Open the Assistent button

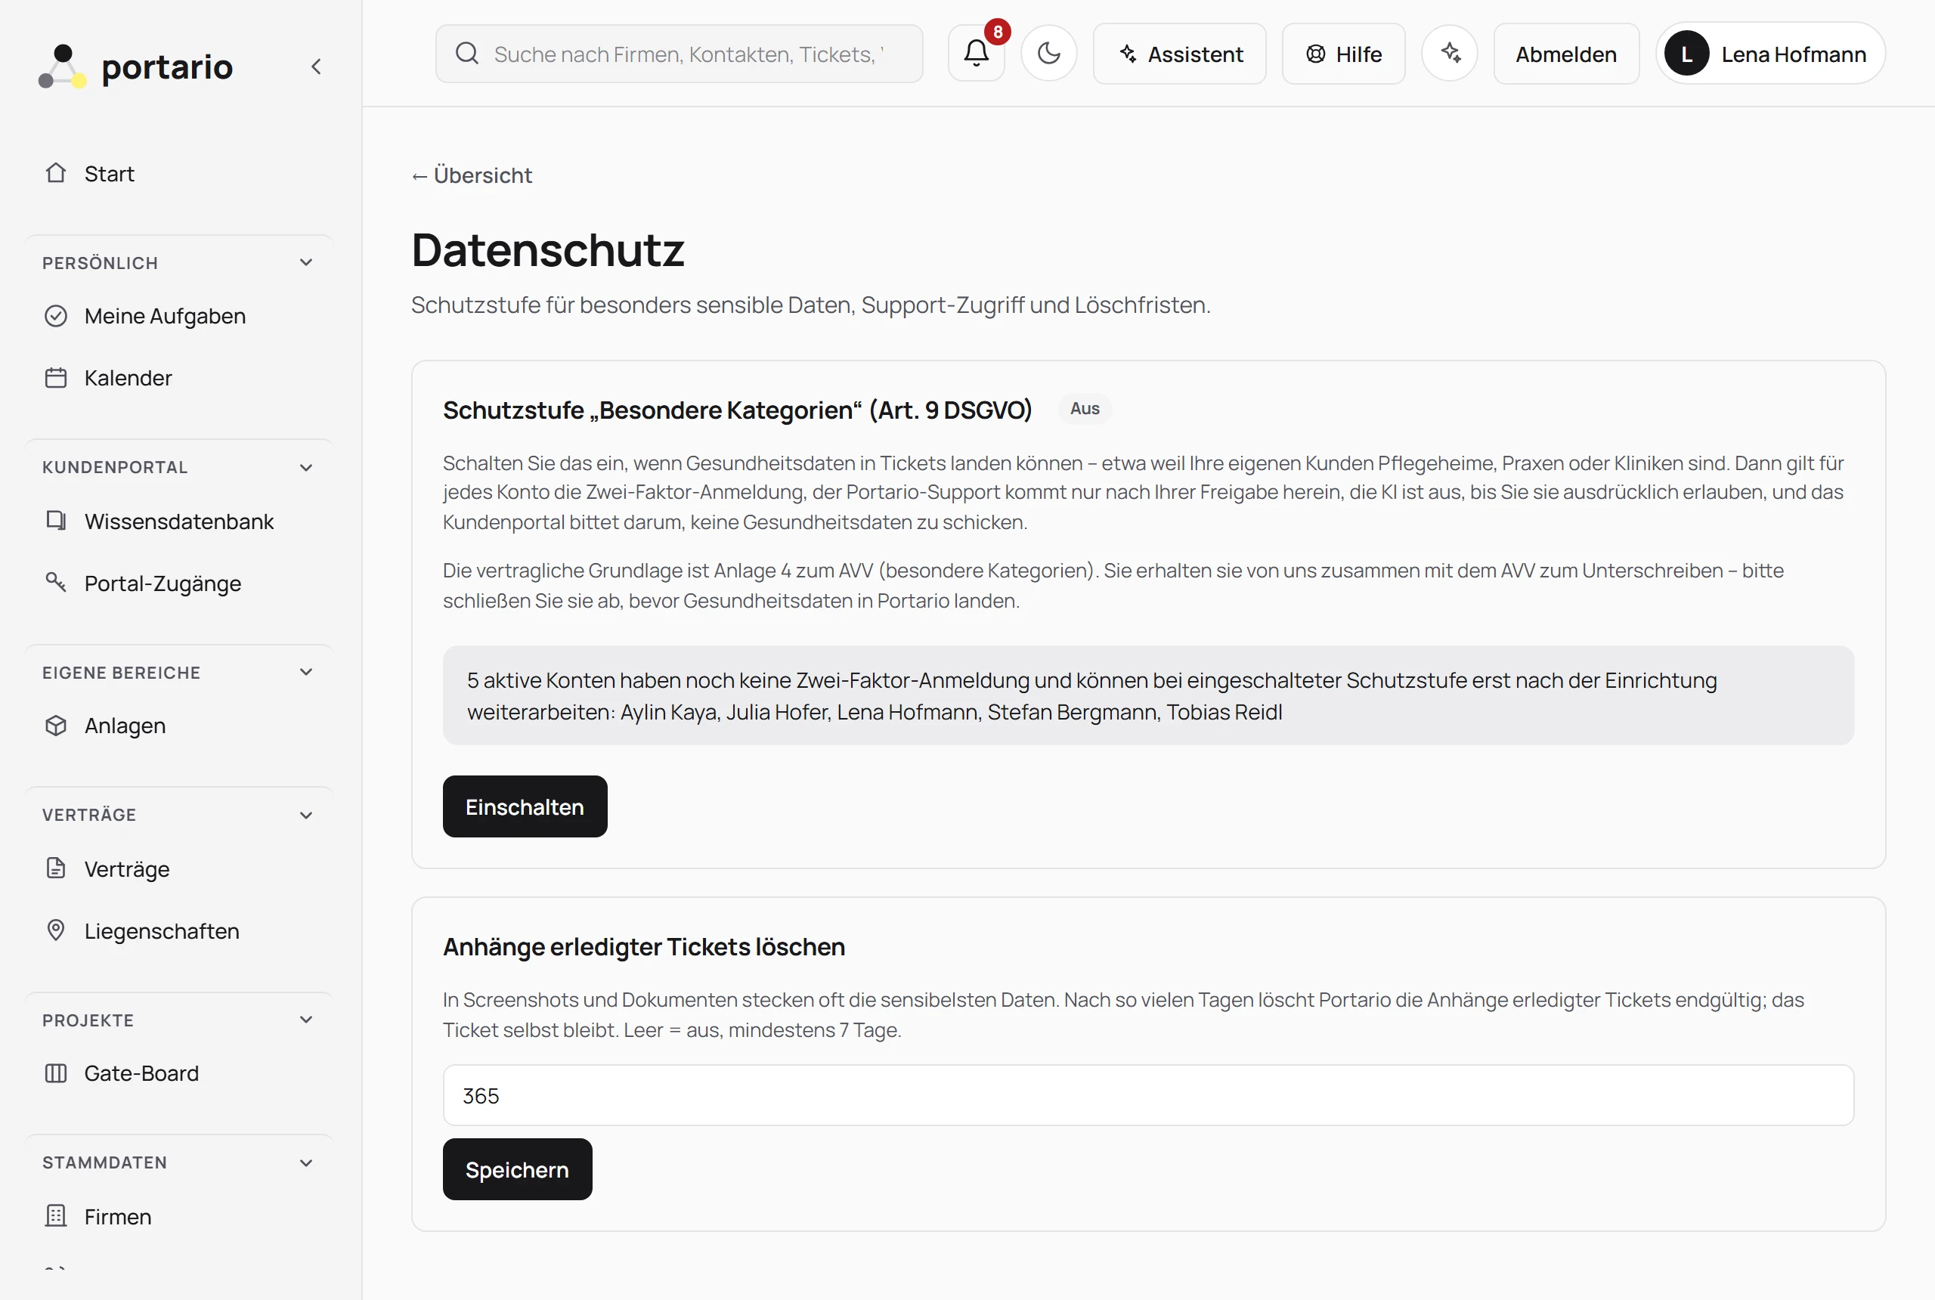(x=1179, y=54)
